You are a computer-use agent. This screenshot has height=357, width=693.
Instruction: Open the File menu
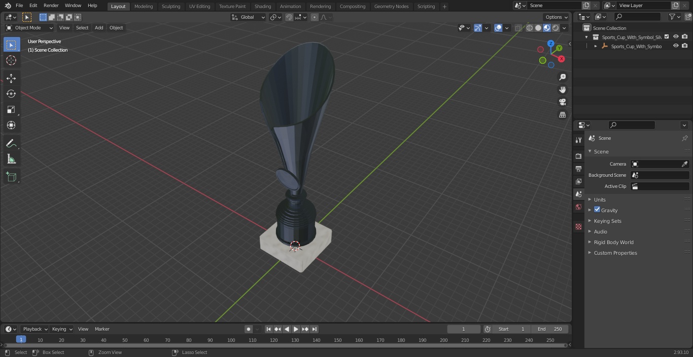pos(19,6)
